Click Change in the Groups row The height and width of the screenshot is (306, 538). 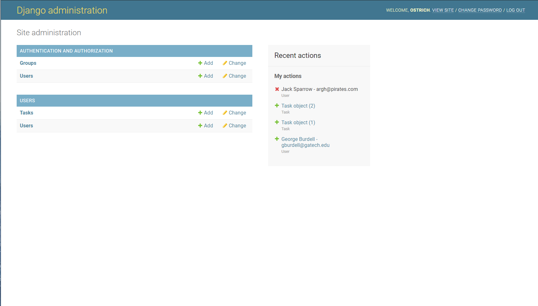pos(234,63)
